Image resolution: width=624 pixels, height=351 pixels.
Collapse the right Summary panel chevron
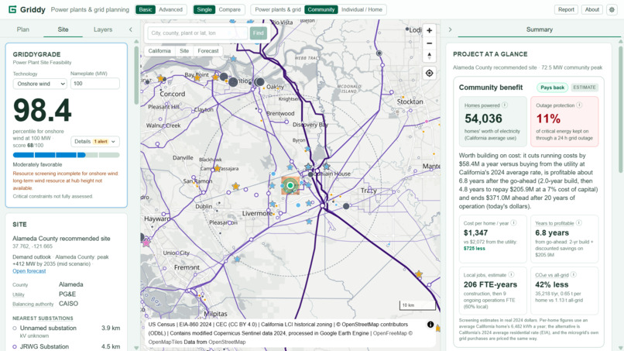pos(450,29)
